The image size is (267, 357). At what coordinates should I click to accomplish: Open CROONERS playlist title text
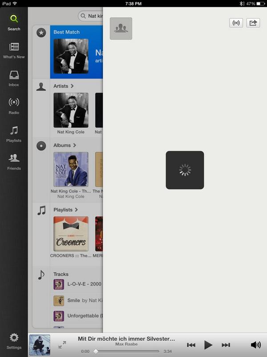click(x=71, y=256)
